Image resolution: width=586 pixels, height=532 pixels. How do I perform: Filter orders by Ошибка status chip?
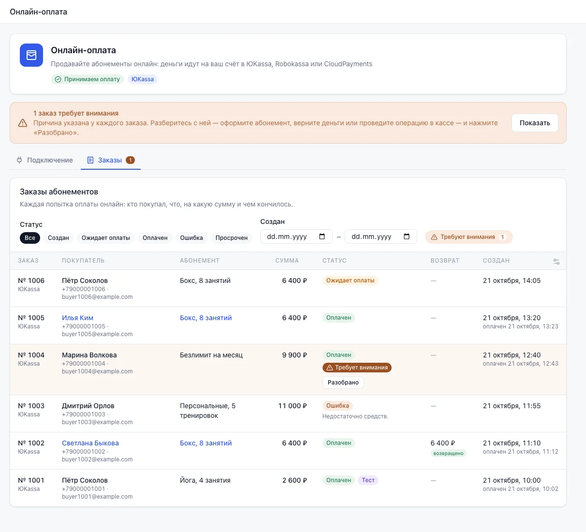click(191, 238)
